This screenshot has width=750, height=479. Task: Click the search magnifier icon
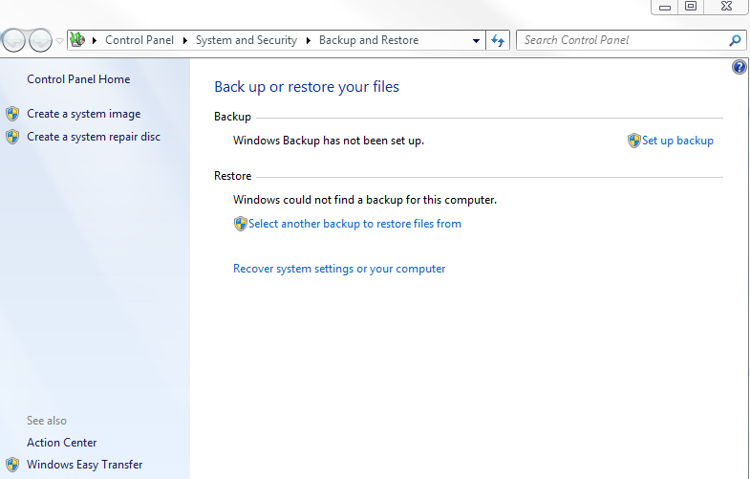point(735,40)
